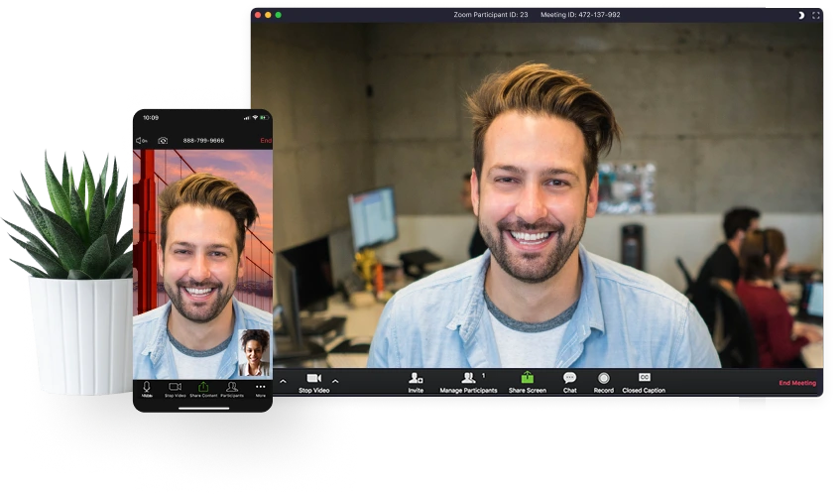Enter full screen in desktop Zoom window
Image resolution: width=840 pixels, height=495 pixels.
pos(816,16)
